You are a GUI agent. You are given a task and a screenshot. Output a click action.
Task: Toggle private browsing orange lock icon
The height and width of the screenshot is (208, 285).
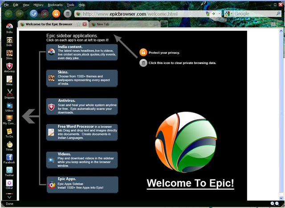tap(56, 14)
